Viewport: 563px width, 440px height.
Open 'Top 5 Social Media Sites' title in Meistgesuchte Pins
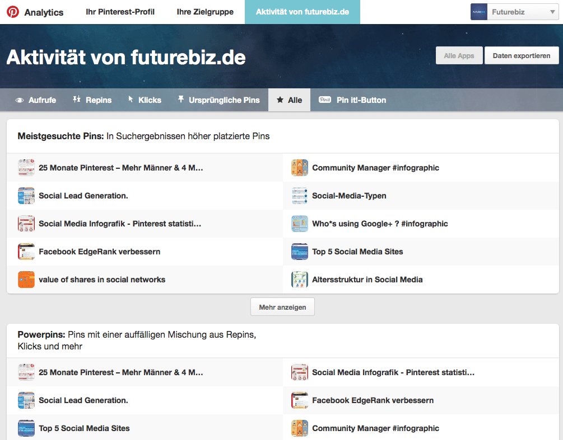point(357,252)
